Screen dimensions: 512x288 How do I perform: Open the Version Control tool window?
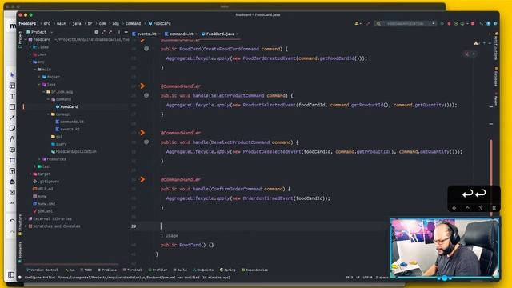click(x=42, y=270)
